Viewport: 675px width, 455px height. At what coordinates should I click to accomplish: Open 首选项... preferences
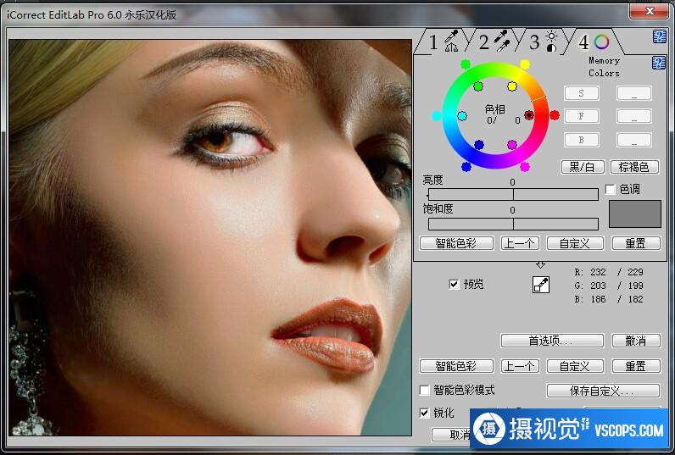tap(552, 341)
